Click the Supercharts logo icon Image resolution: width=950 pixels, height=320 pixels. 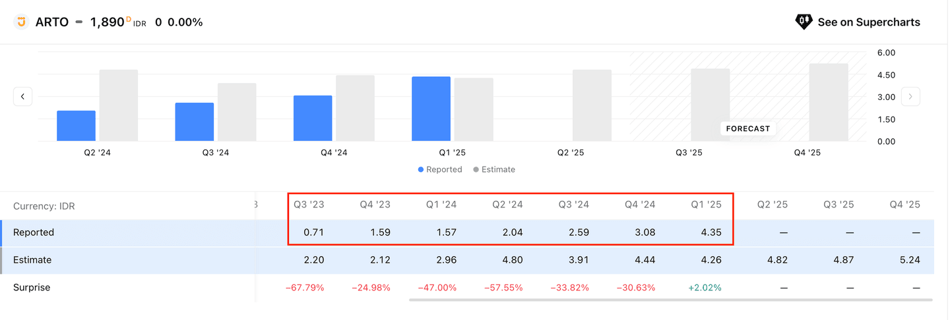pos(803,22)
